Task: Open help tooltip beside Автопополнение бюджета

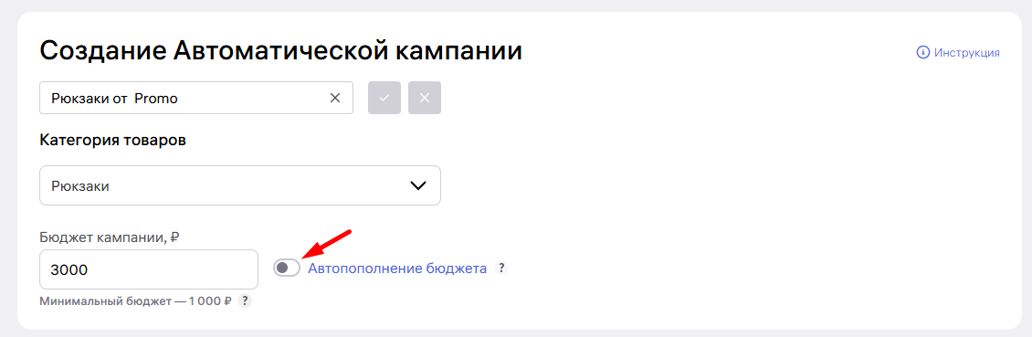Action: click(501, 268)
